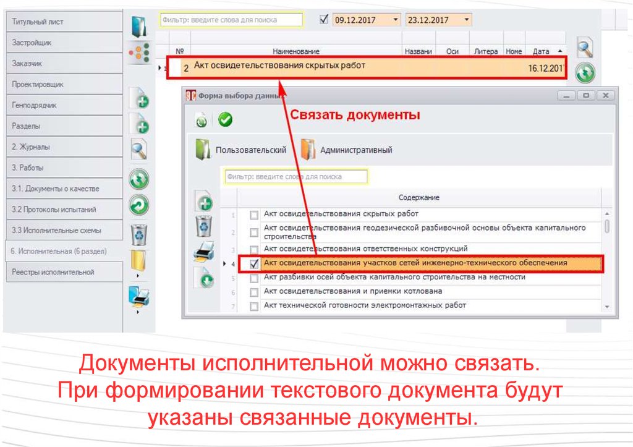Click the 1C icon in the dialog title bar
Image resolution: width=633 pixels, height=447 pixels.
[190, 95]
